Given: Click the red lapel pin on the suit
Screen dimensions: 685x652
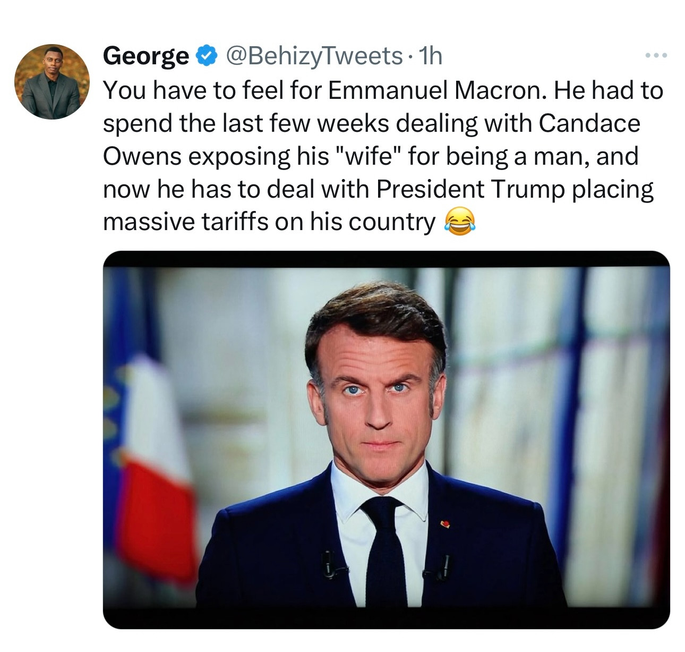Looking at the screenshot, I should click(446, 526).
